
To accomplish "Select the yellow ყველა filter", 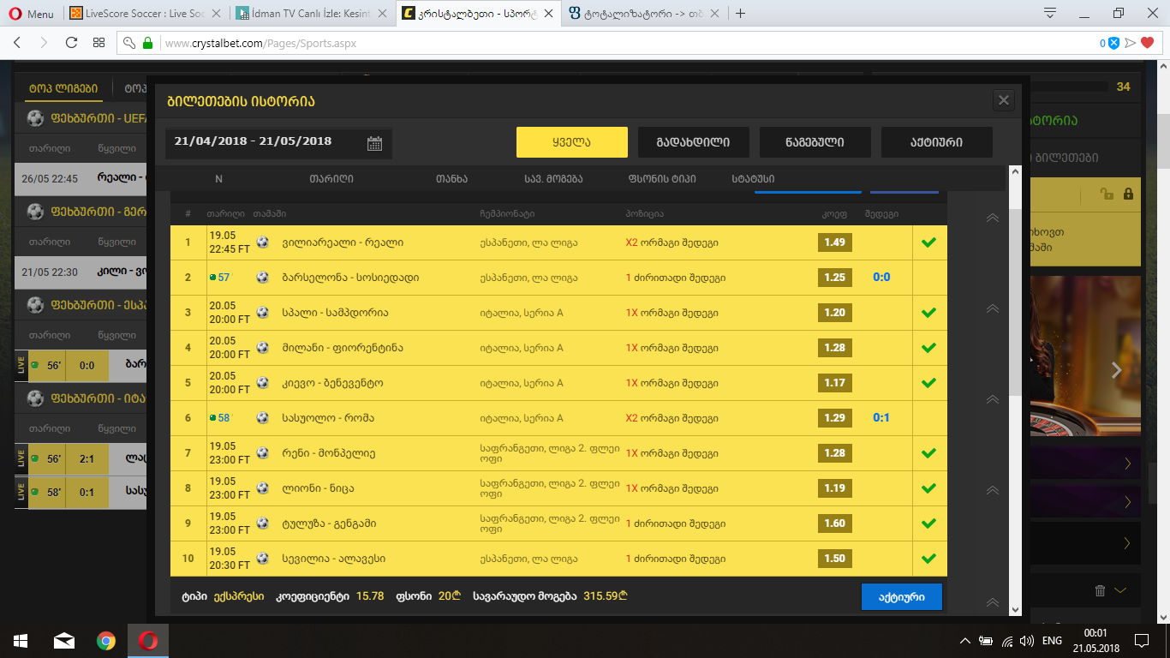I will tap(572, 142).
